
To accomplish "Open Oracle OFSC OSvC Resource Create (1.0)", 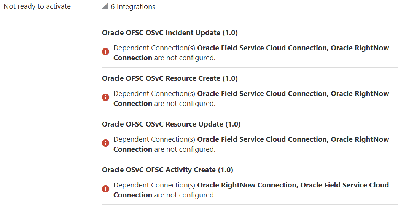I will click(170, 78).
